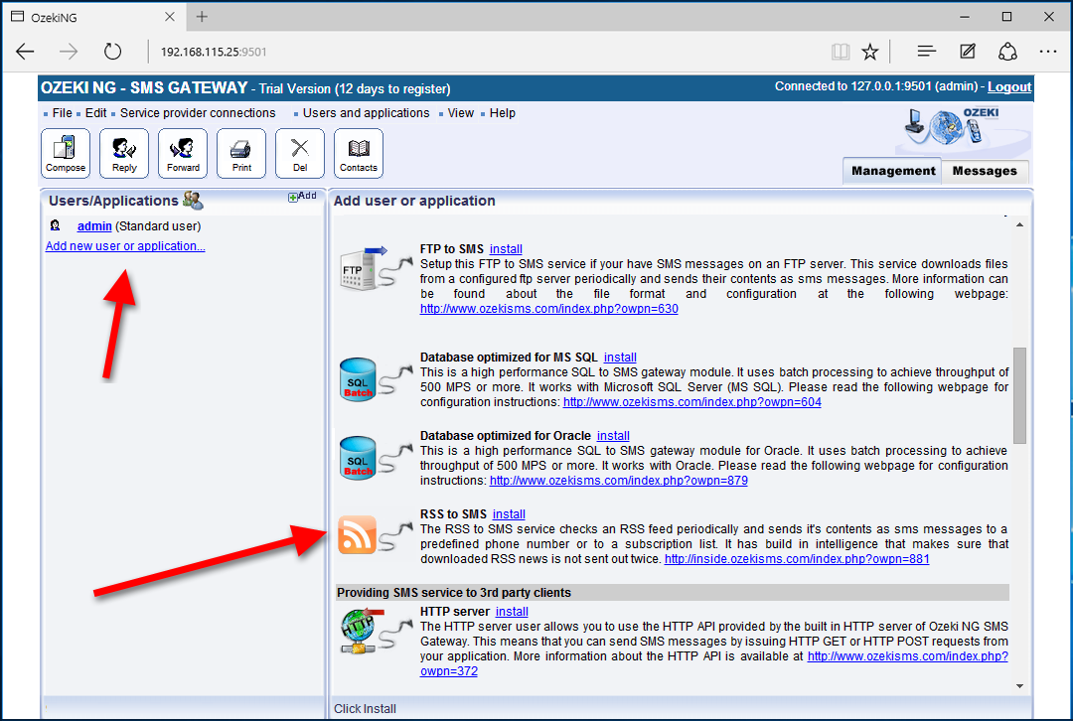
Task: Open a new browser tab
Action: (x=202, y=17)
